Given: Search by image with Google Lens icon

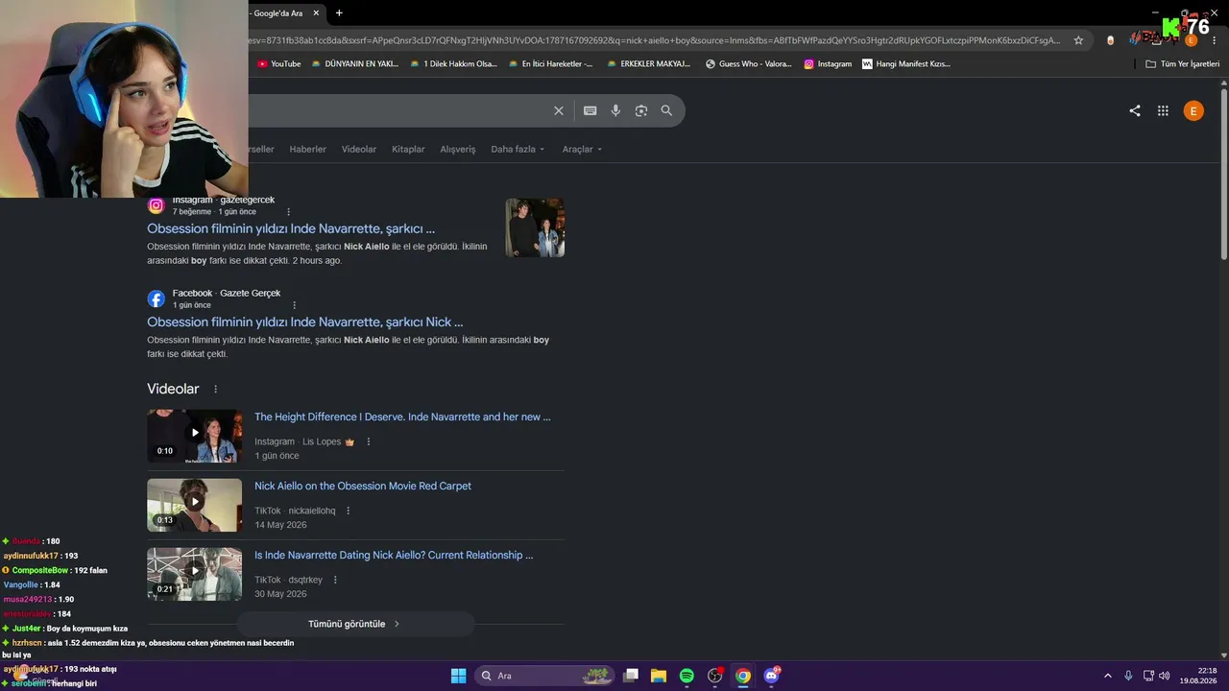Looking at the screenshot, I should (641, 110).
